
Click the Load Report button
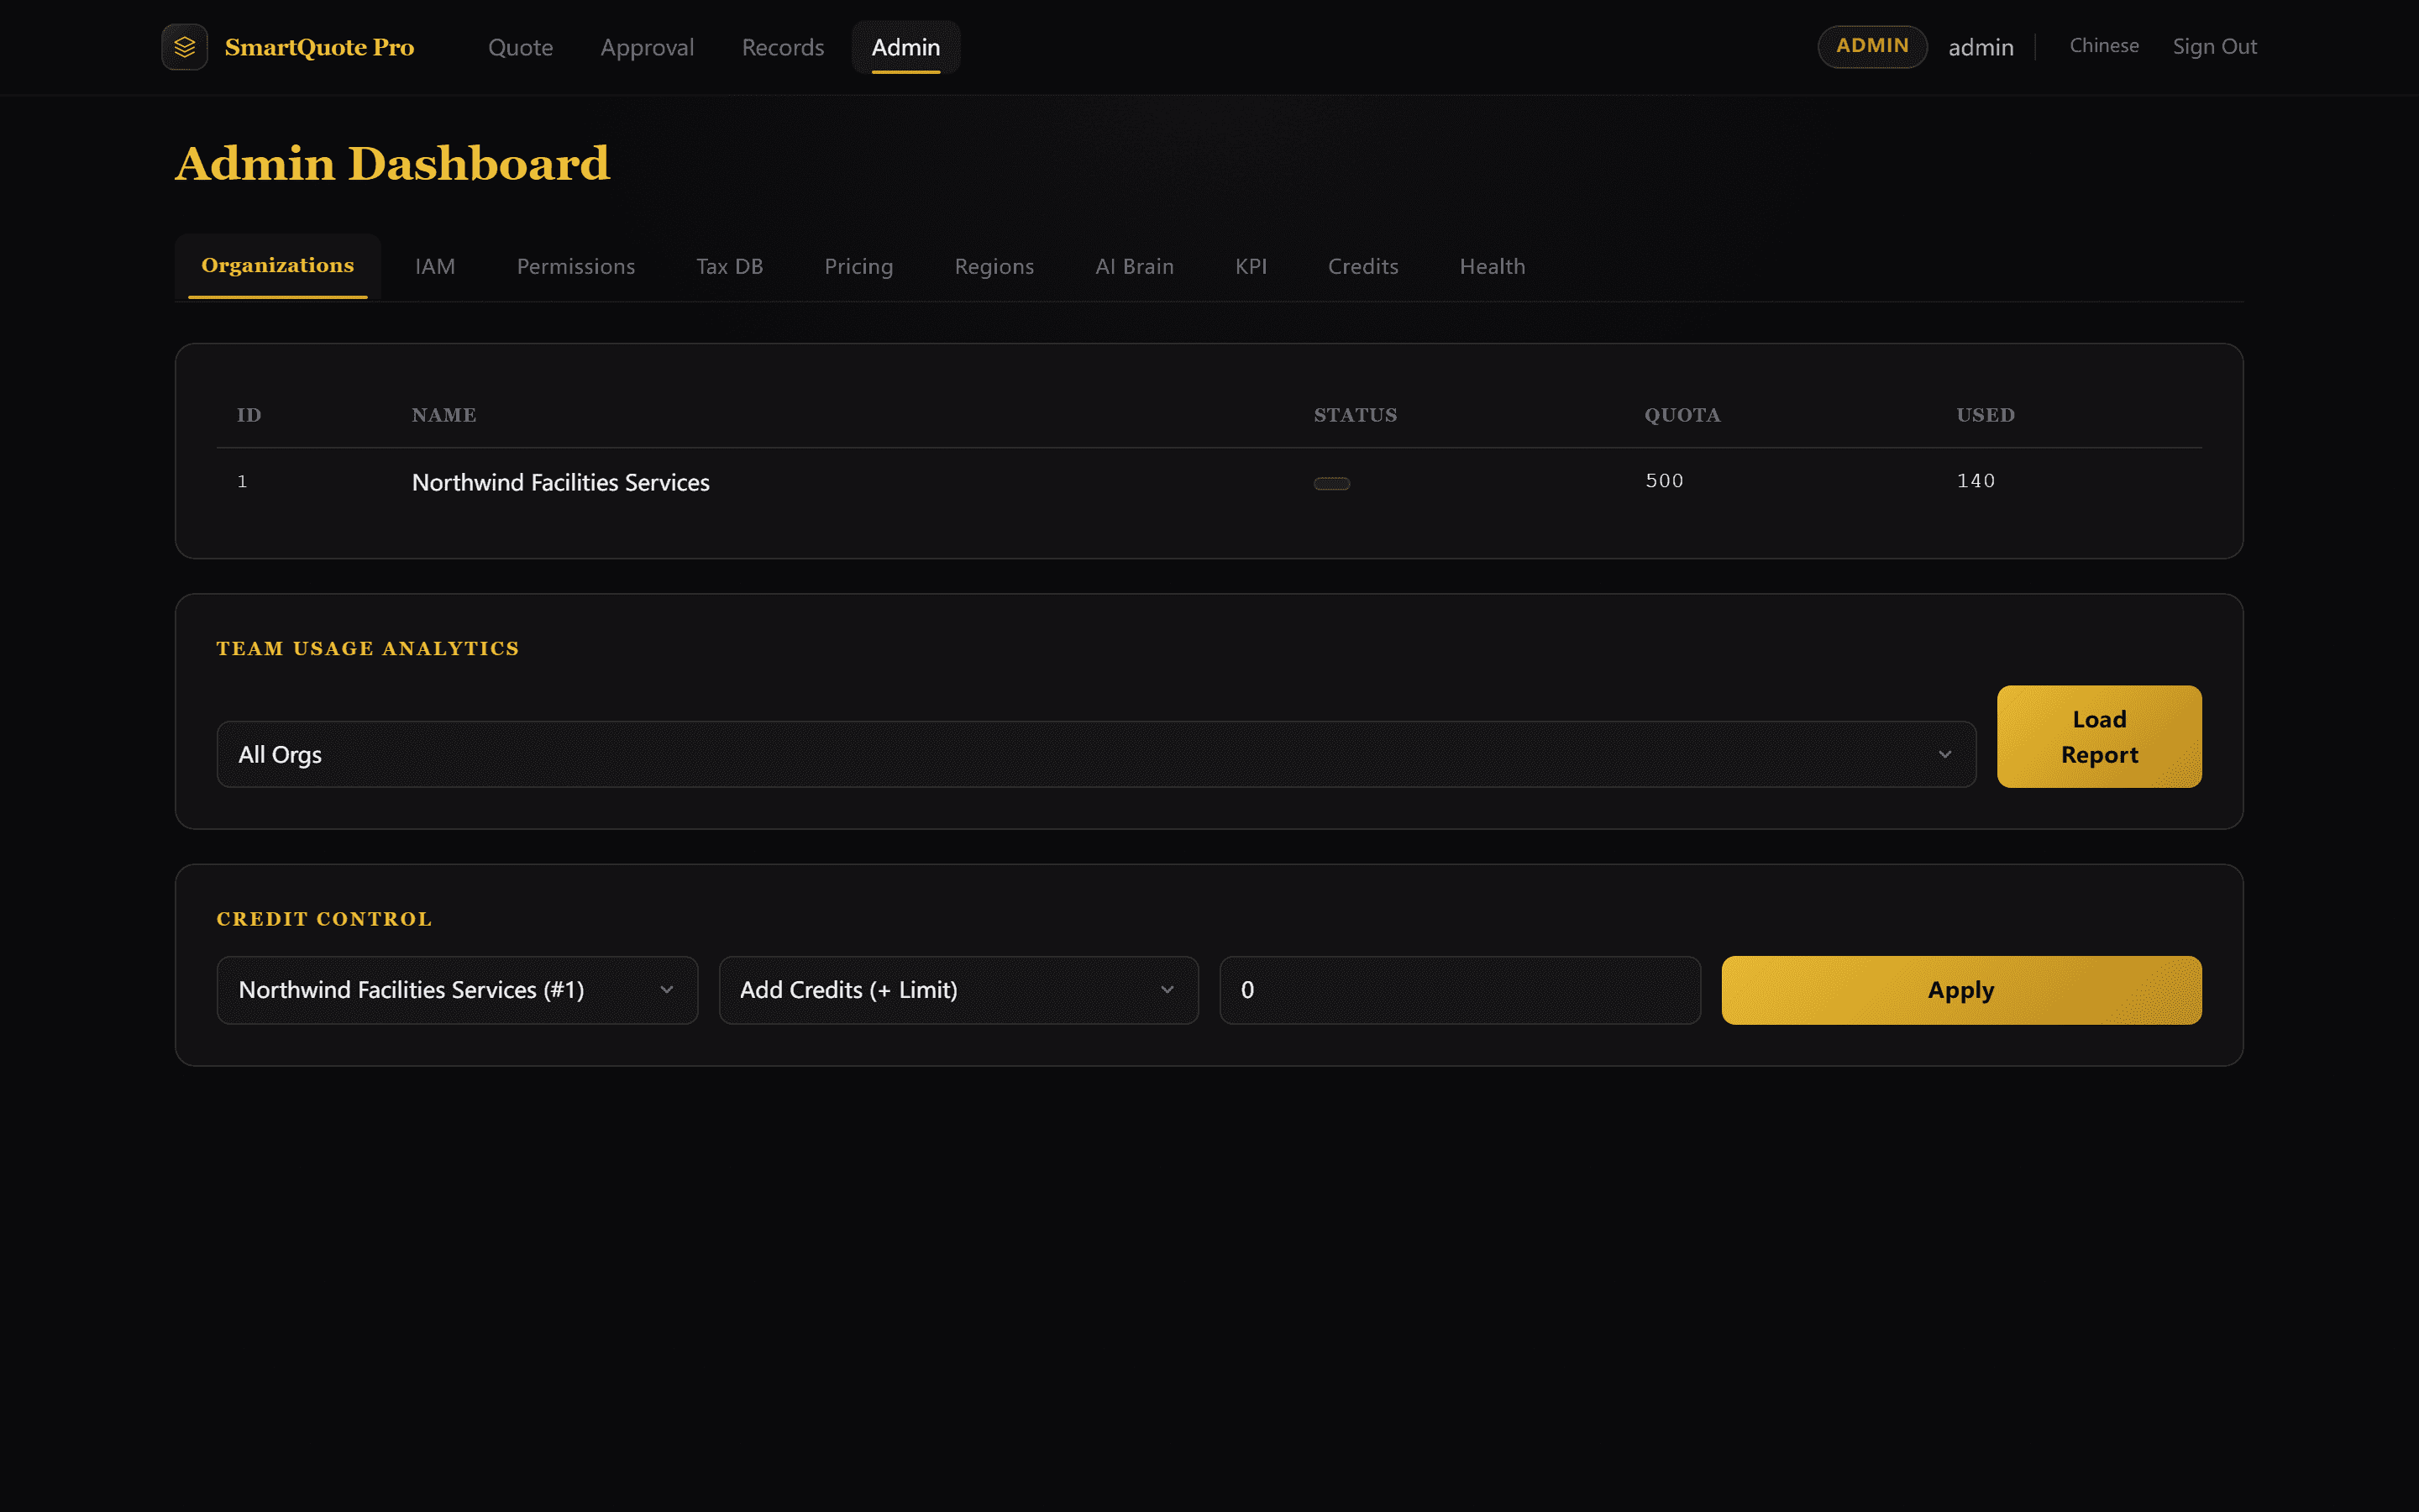[2099, 737]
